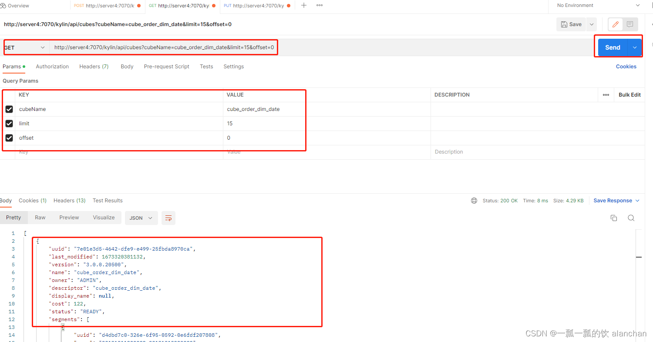Click the "status": "READY" line in response
This screenshot has width=653, height=342.
pos(77,312)
